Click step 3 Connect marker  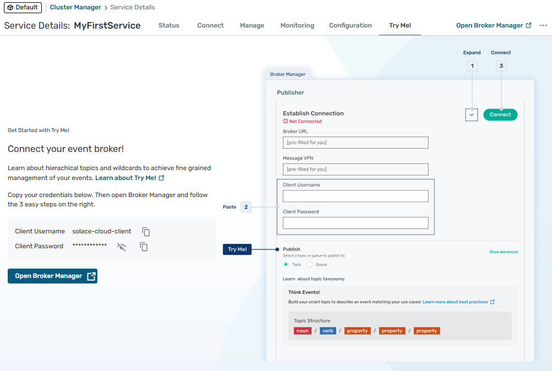click(501, 66)
